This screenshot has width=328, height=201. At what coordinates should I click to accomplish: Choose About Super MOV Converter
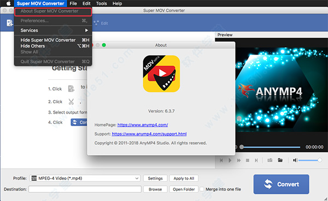click(x=53, y=11)
